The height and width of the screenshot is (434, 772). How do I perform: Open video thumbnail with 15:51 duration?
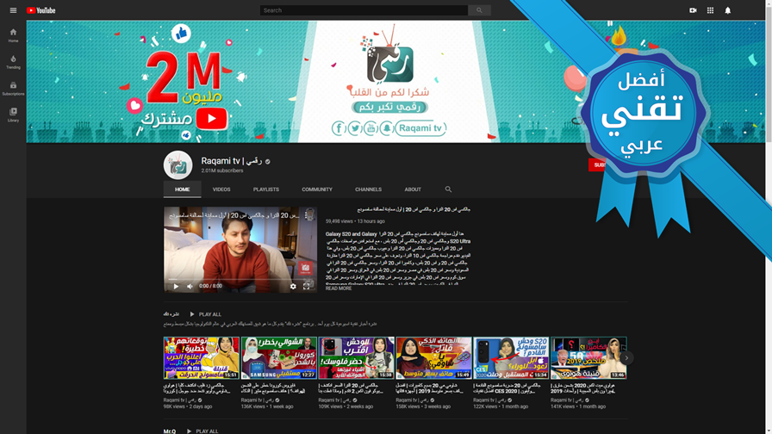click(x=202, y=357)
